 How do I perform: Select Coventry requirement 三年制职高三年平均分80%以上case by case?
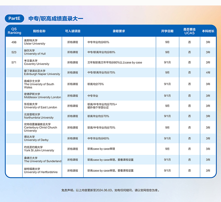115,62
